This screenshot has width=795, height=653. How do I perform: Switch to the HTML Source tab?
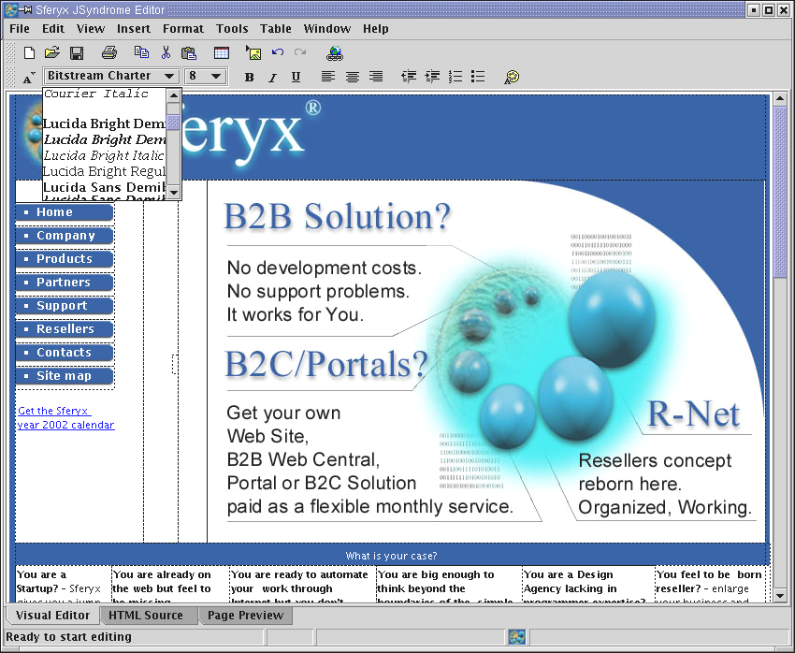pyautogui.click(x=145, y=616)
